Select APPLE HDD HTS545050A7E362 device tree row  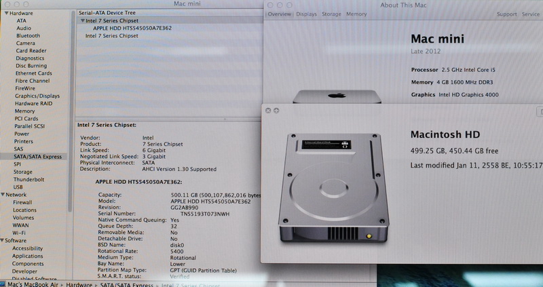tap(132, 28)
